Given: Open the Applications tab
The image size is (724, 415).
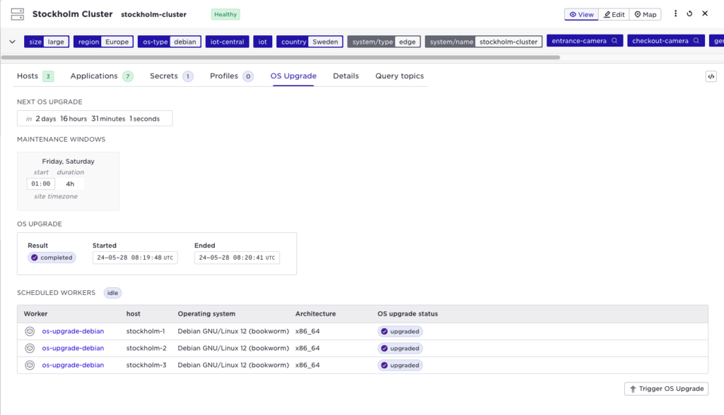Looking at the screenshot, I should (x=94, y=76).
